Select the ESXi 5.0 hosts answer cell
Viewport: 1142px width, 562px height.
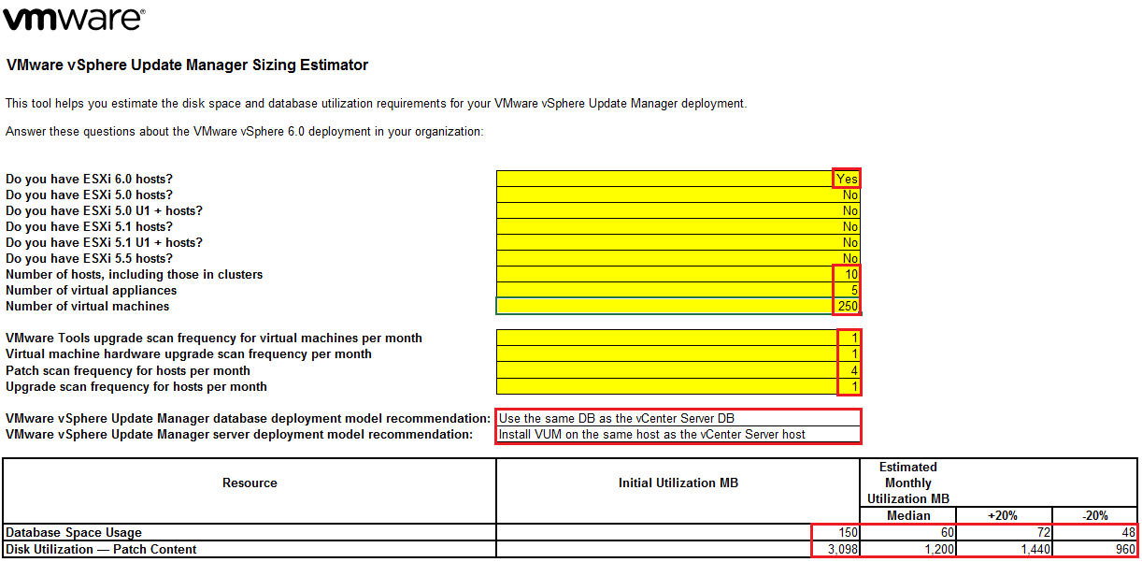tap(678, 195)
